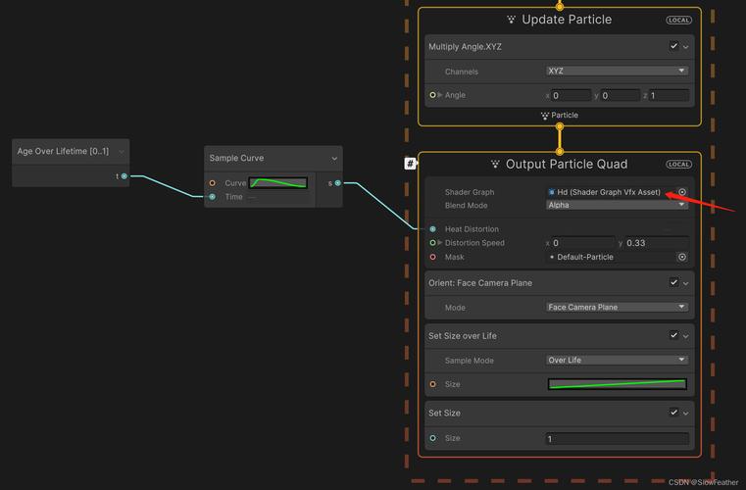The image size is (746, 490).
Task: Select the Orient: Face Camera Plane title
Action: click(480, 283)
